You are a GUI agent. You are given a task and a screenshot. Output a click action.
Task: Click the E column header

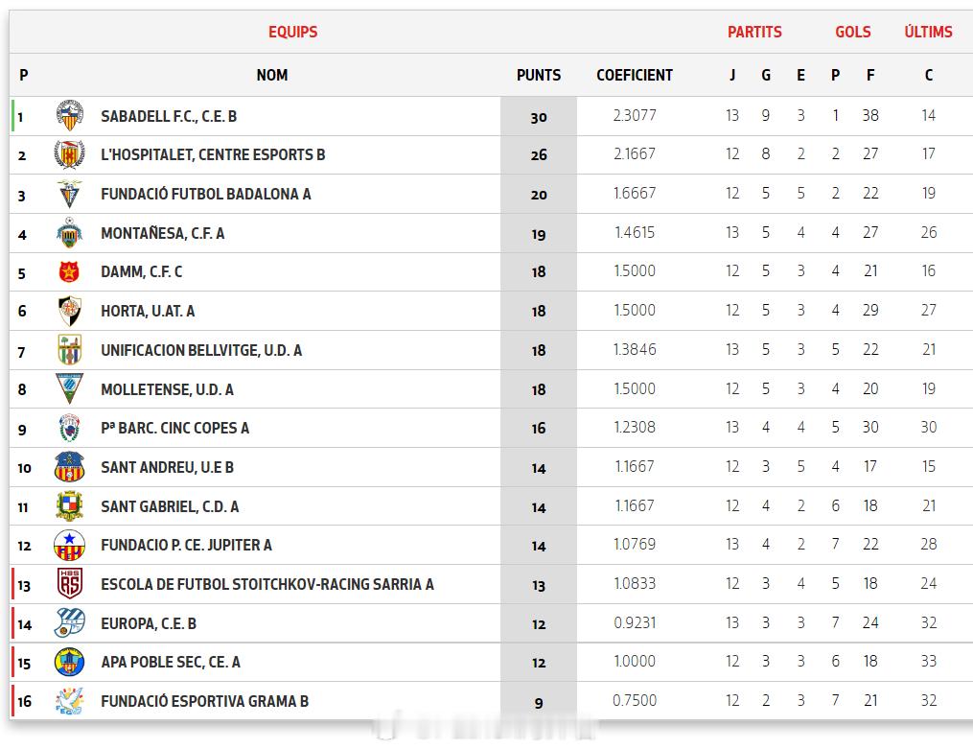pos(800,75)
